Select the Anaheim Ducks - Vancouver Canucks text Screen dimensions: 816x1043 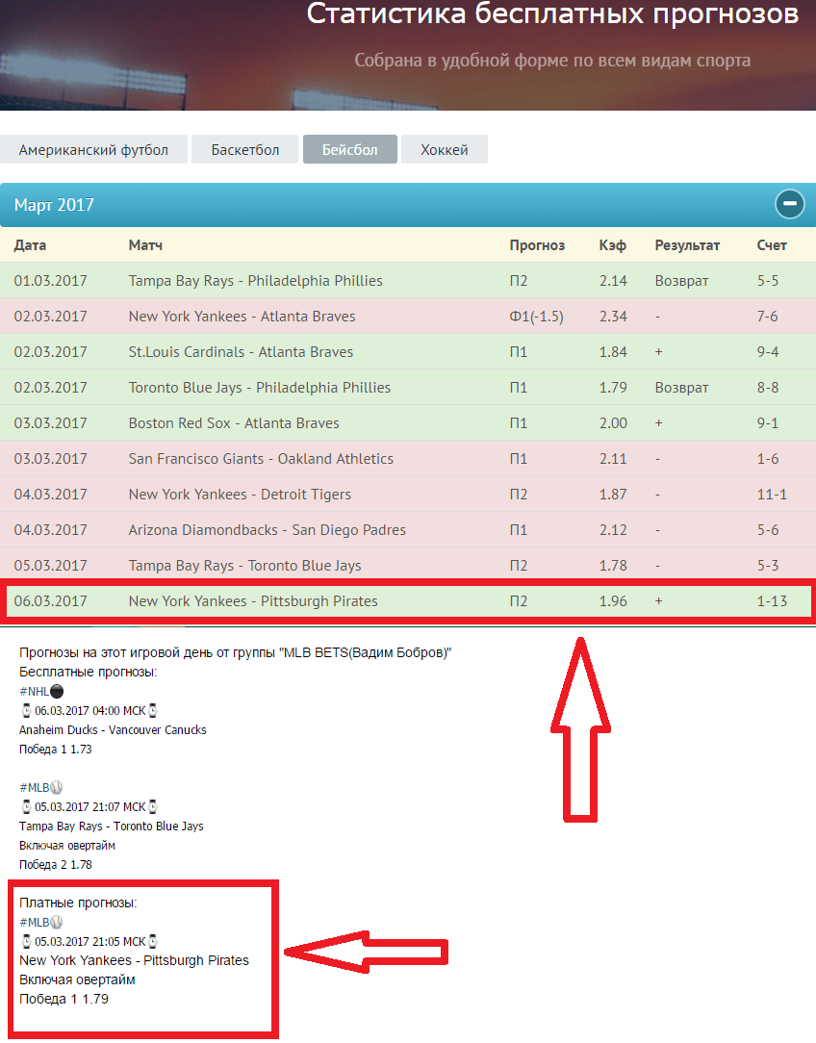pos(113,730)
